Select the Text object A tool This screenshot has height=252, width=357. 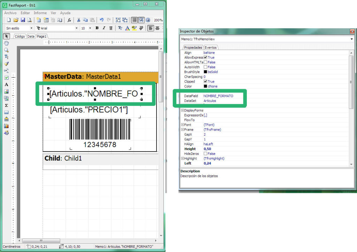6,85
